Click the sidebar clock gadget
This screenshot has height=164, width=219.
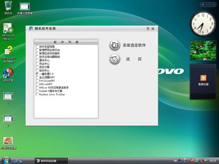[x=203, y=24]
